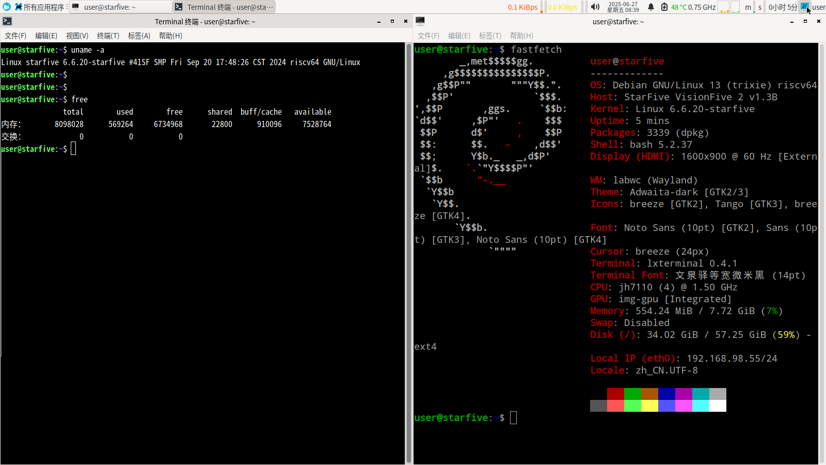This screenshot has width=826, height=465.
Task: Click the total memory value 8098028
Action: (x=69, y=125)
